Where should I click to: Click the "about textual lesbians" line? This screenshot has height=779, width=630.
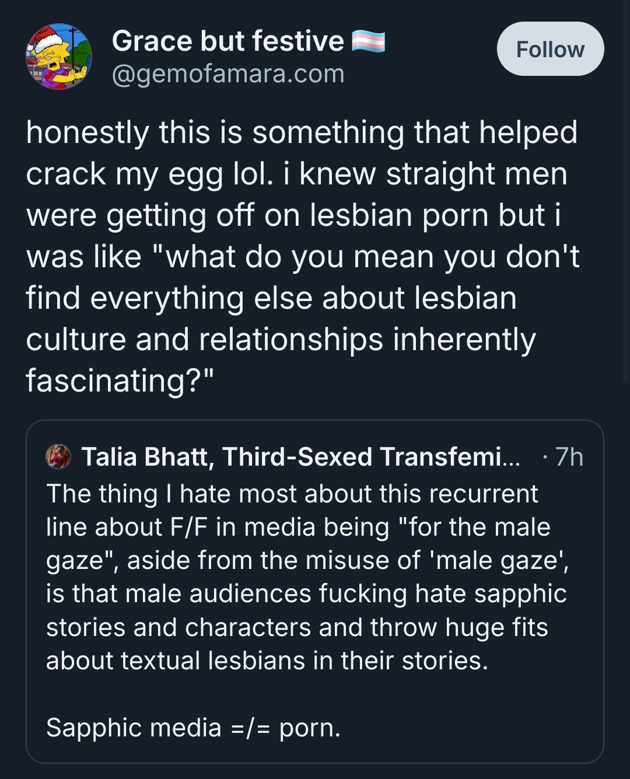[x=267, y=661]
